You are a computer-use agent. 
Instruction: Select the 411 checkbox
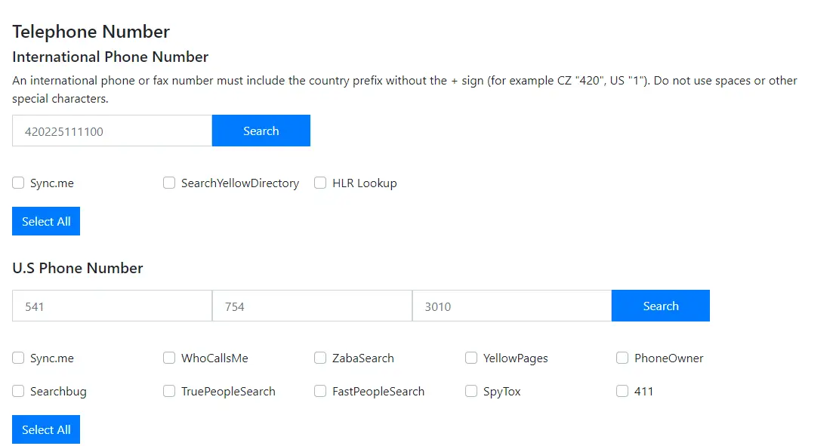click(622, 391)
